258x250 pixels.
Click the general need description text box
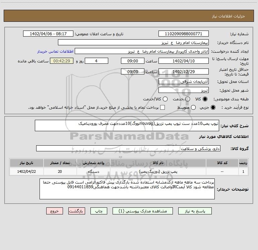pos(127,126)
